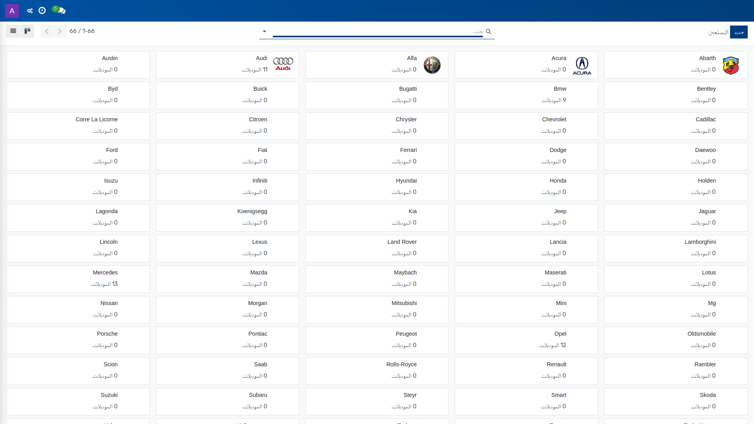Switch to kanban view

coord(27,31)
